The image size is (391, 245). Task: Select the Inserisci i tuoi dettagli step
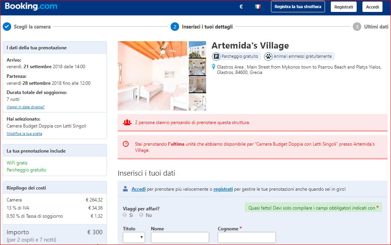coord(207,27)
